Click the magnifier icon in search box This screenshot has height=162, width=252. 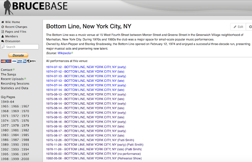(4, 47)
